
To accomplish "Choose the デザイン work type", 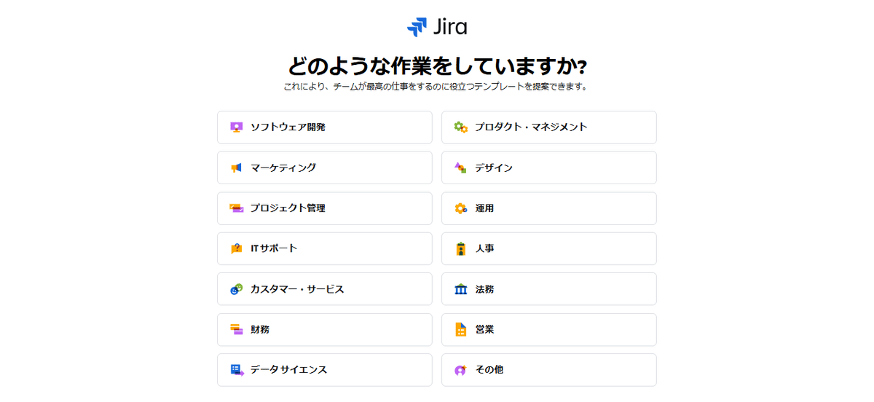I will click(x=549, y=167).
